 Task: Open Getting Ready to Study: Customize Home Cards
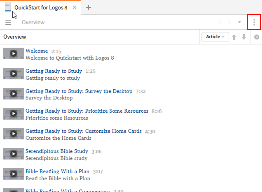coord(84,131)
